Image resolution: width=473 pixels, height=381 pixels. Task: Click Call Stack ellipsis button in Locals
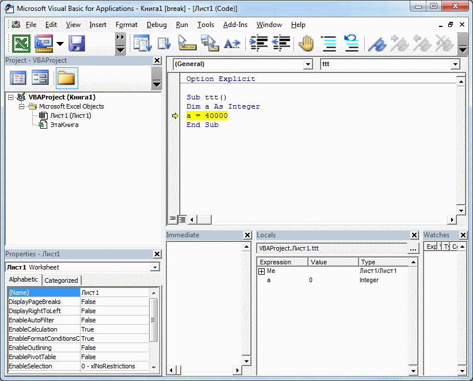tap(413, 249)
